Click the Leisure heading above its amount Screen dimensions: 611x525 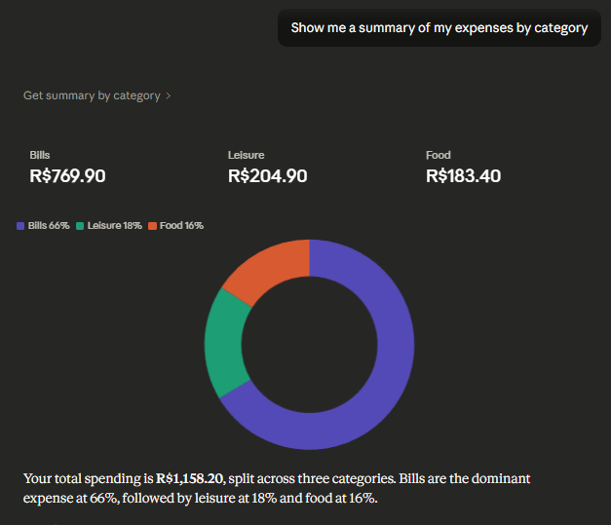[x=246, y=155]
